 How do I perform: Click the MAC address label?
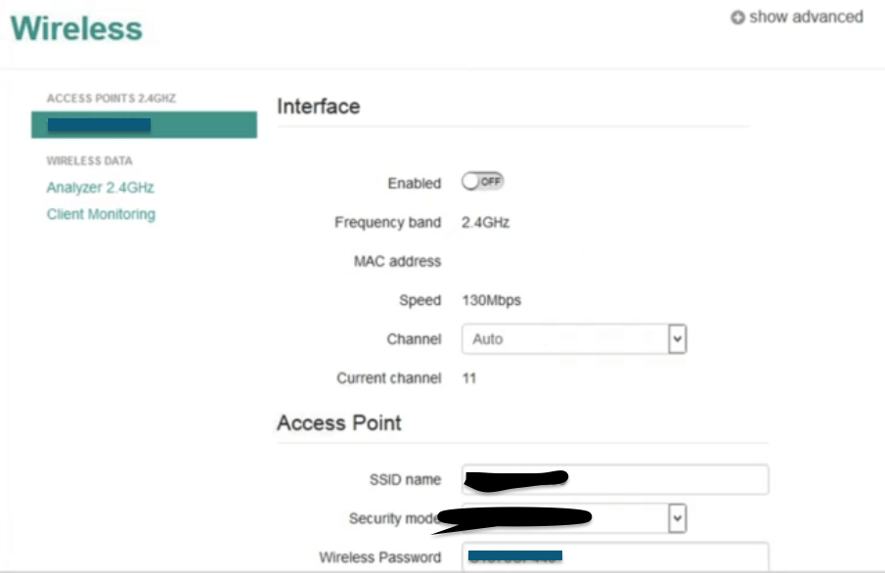pyautogui.click(x=397, y=261)
